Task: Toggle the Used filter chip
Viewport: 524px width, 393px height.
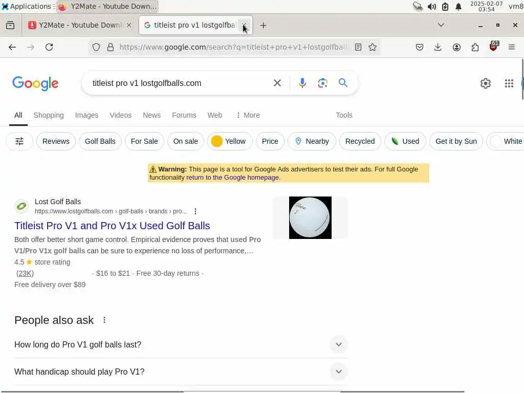Action: tap(405, 141)
